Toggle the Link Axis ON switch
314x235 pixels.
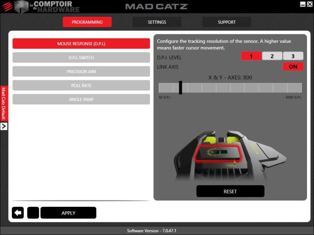293,67
